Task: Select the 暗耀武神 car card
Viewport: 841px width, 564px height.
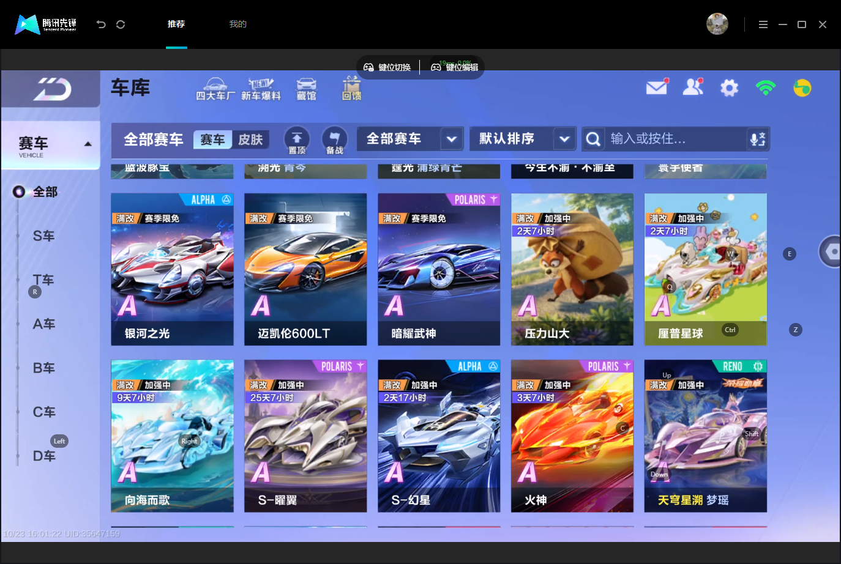Action: tap(439, 270)
